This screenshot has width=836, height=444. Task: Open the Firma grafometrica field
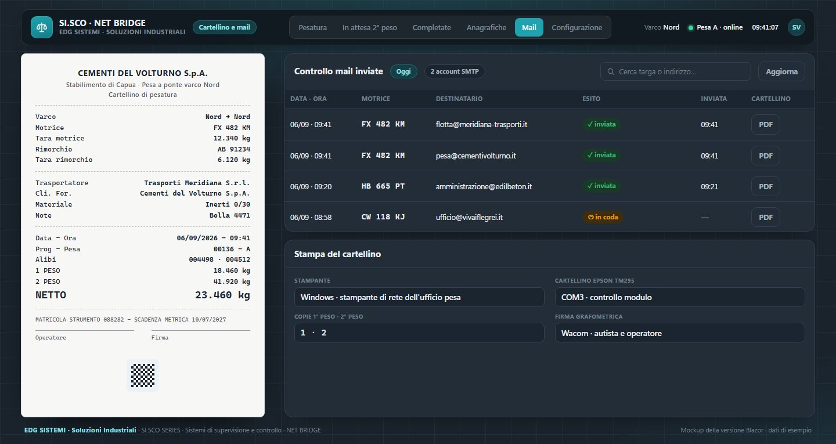680,333
